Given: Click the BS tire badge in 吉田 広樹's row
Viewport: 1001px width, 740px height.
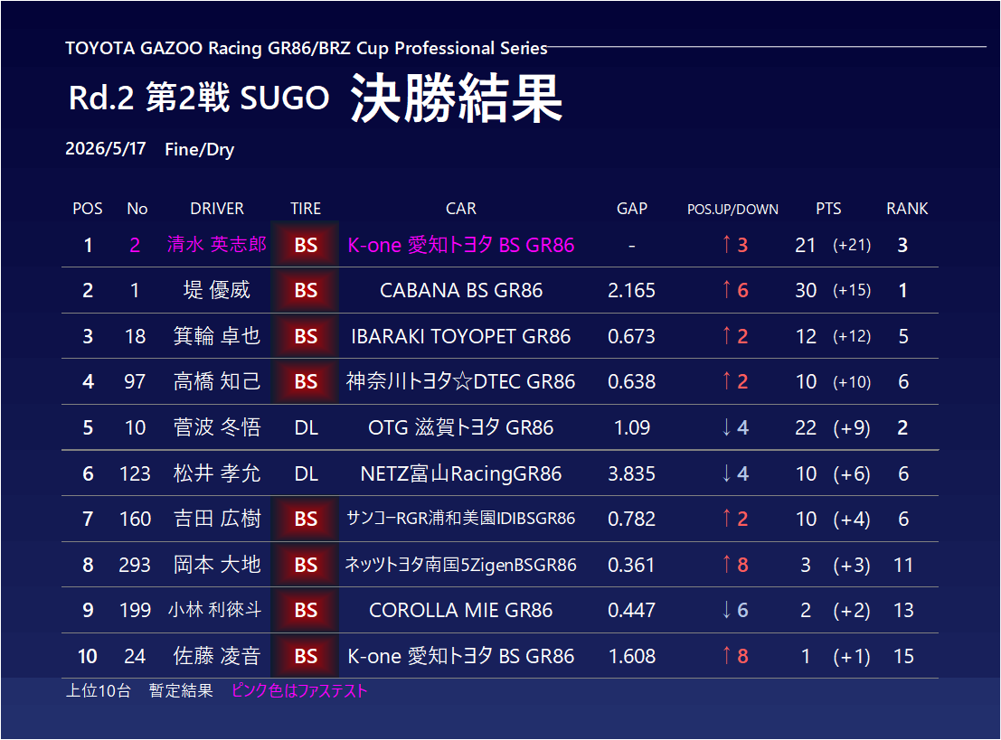Looking at the screenshot, I should (x=305, y=519).
